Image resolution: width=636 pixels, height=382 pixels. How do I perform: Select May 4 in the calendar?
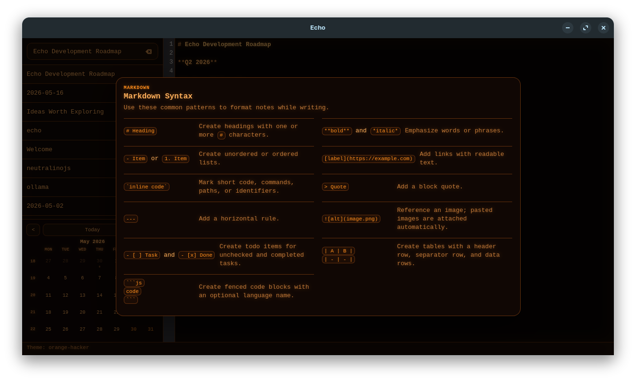coord(48,278)
